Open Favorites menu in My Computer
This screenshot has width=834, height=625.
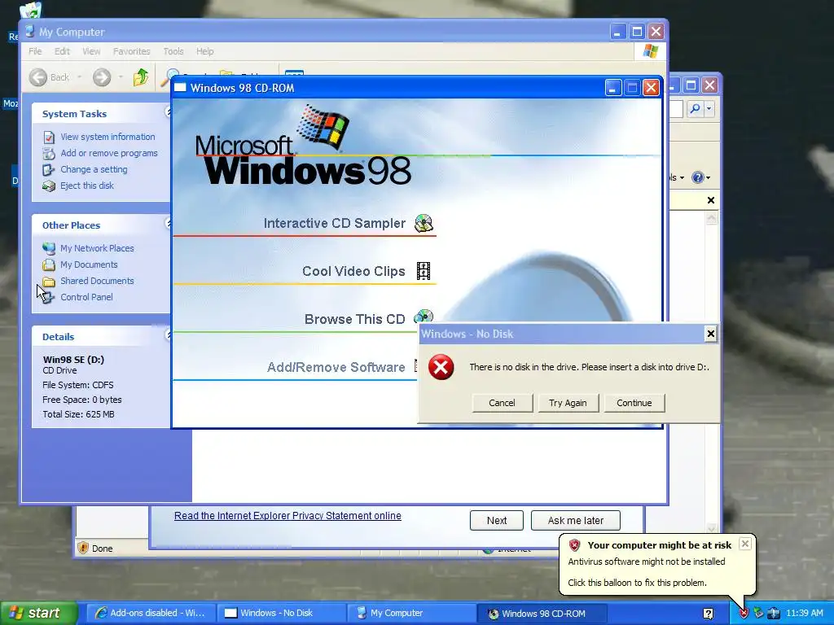click(131, 51)
